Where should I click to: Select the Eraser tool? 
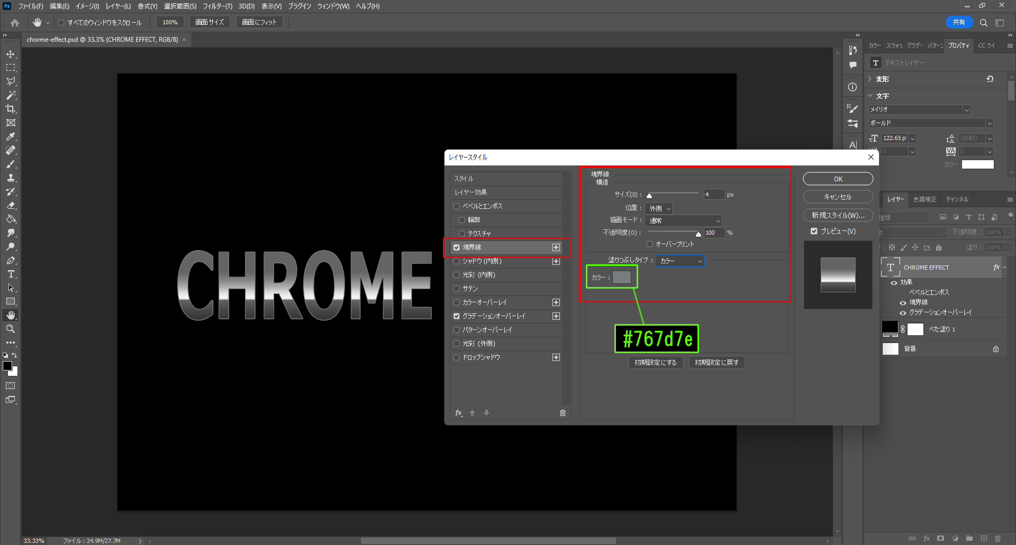(11, 205)
